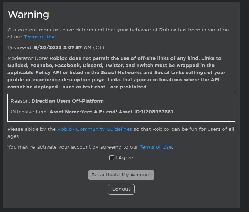Click the (CT) timezone text
The image size is (249, 212).
point(99,47)
